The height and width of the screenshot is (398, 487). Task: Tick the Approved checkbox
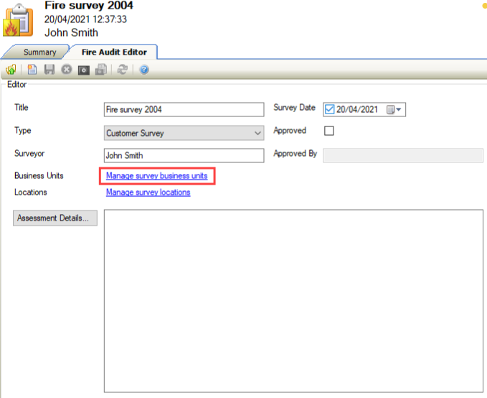click(329, 131)
